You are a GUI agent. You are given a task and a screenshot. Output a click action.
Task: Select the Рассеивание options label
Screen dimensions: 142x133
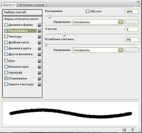18,31
